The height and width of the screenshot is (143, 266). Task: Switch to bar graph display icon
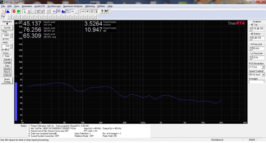[63, 11]
